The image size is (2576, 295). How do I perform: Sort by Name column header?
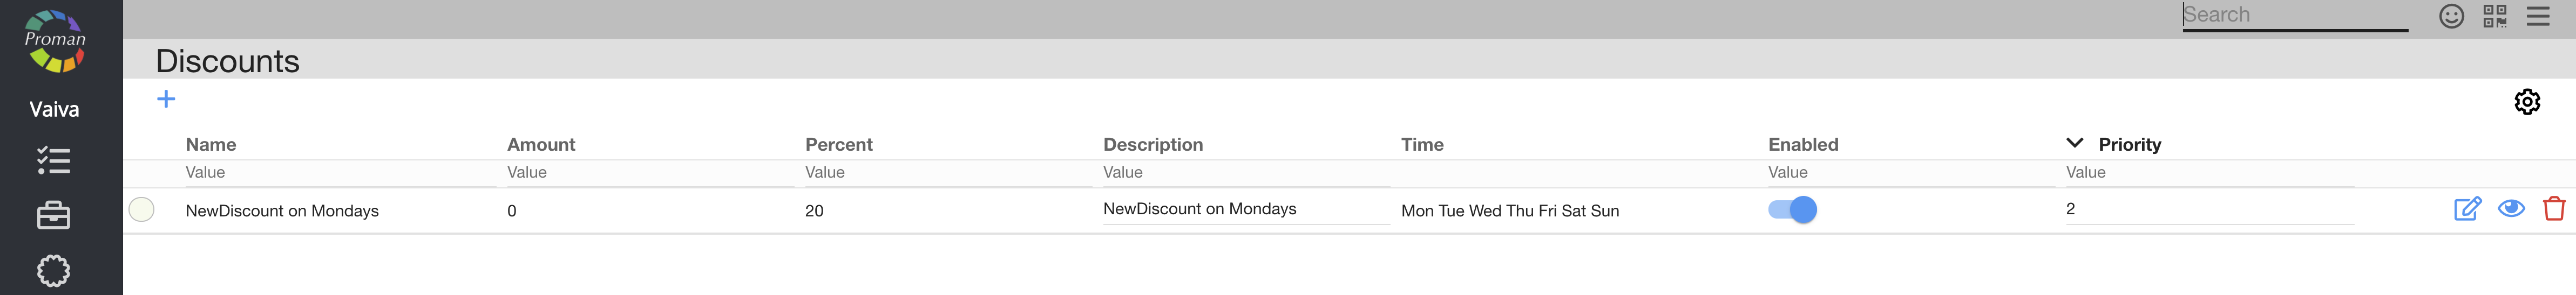pos(211,144)
